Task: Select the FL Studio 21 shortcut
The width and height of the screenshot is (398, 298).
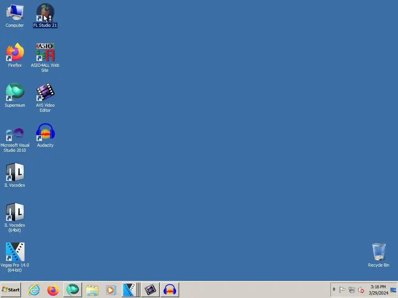Action: coord(45,16)
